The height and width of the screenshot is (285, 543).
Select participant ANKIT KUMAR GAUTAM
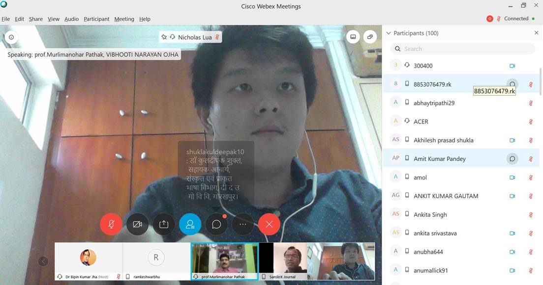(x=461, y=196)
